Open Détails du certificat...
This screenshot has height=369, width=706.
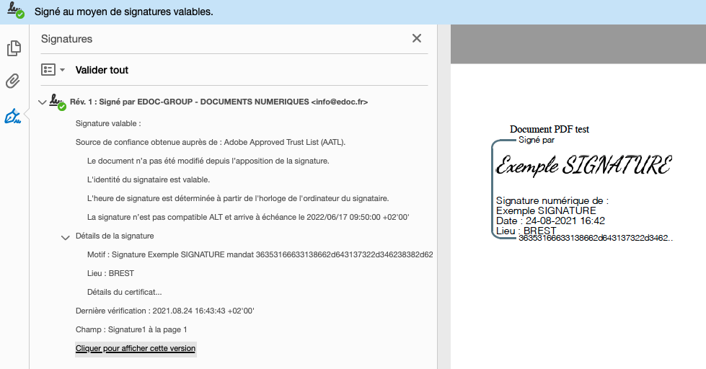point(124,292)
